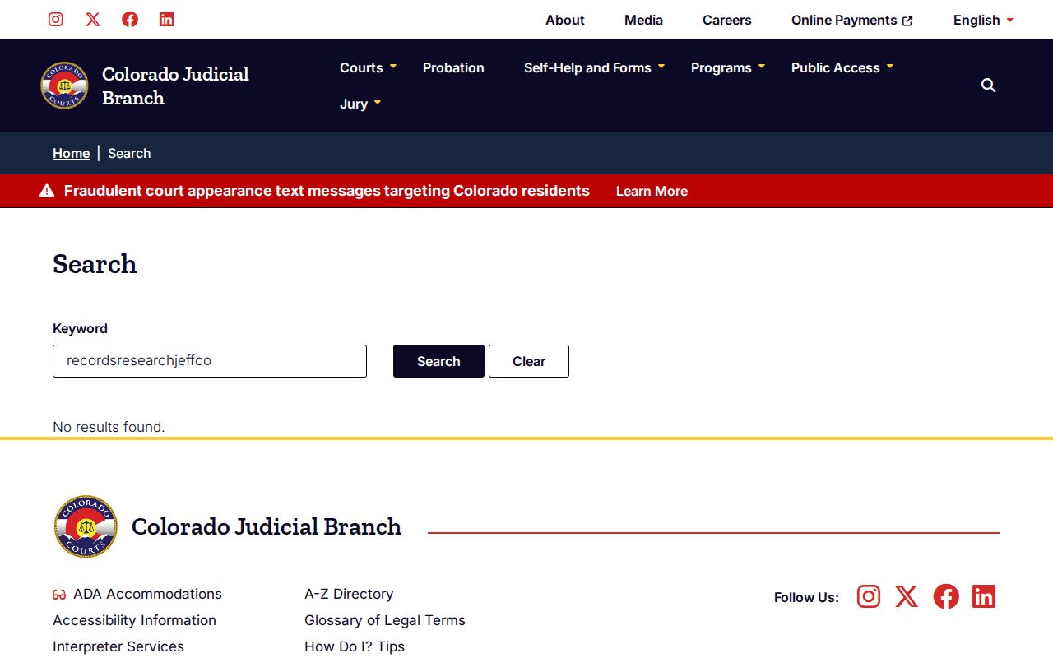The height and width of the screenshot is (658, 1053).
Task: Go to the Media page
Action: pyautogui.click(x=643, y=20)
